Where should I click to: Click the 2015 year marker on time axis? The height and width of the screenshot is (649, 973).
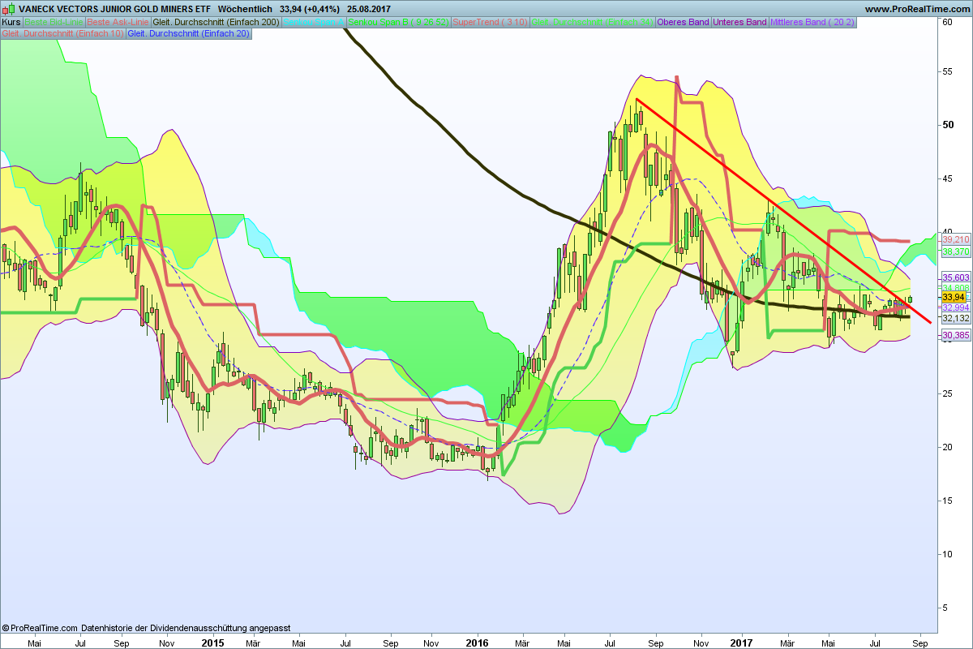(x=212, y=642)
